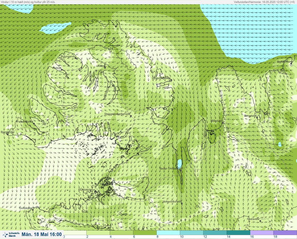Click the legend value 2
The image size is (297, 239).
[87, 237]
